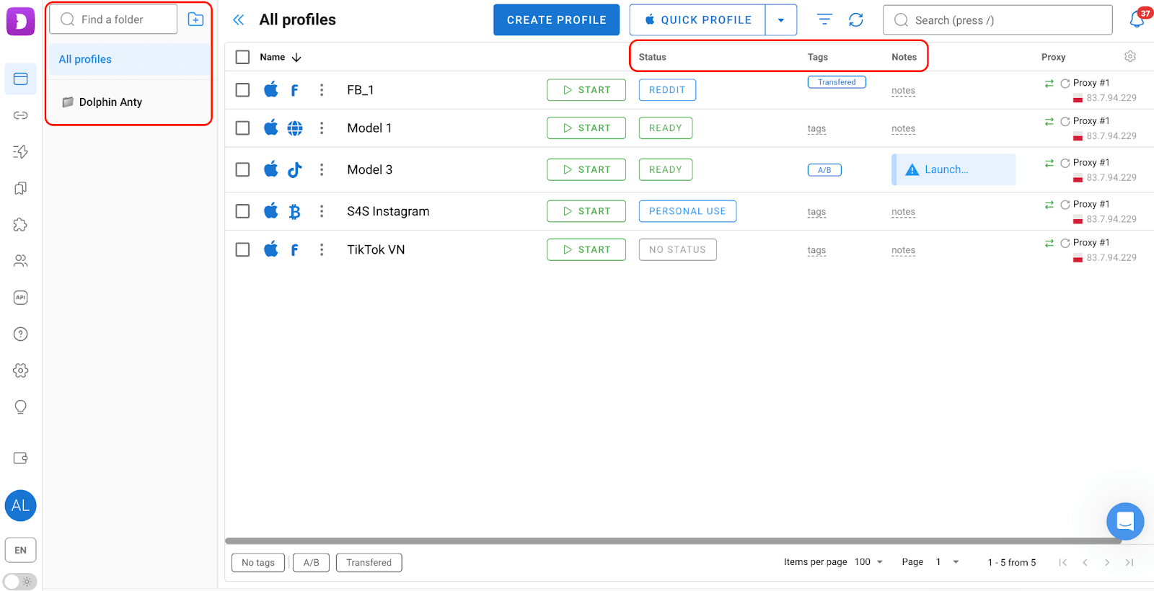Screen dimensions: 1154x591
Task: Click the Create Profile button
Action: (x=556, y=20)
